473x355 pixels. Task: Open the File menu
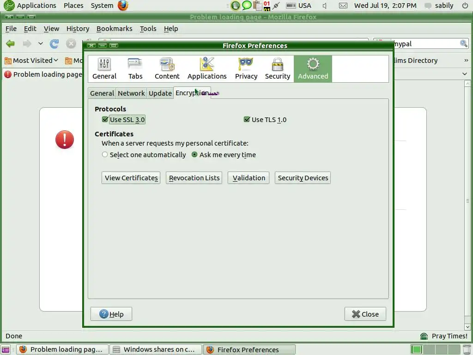pyautogui.click(x=11, y=29)
